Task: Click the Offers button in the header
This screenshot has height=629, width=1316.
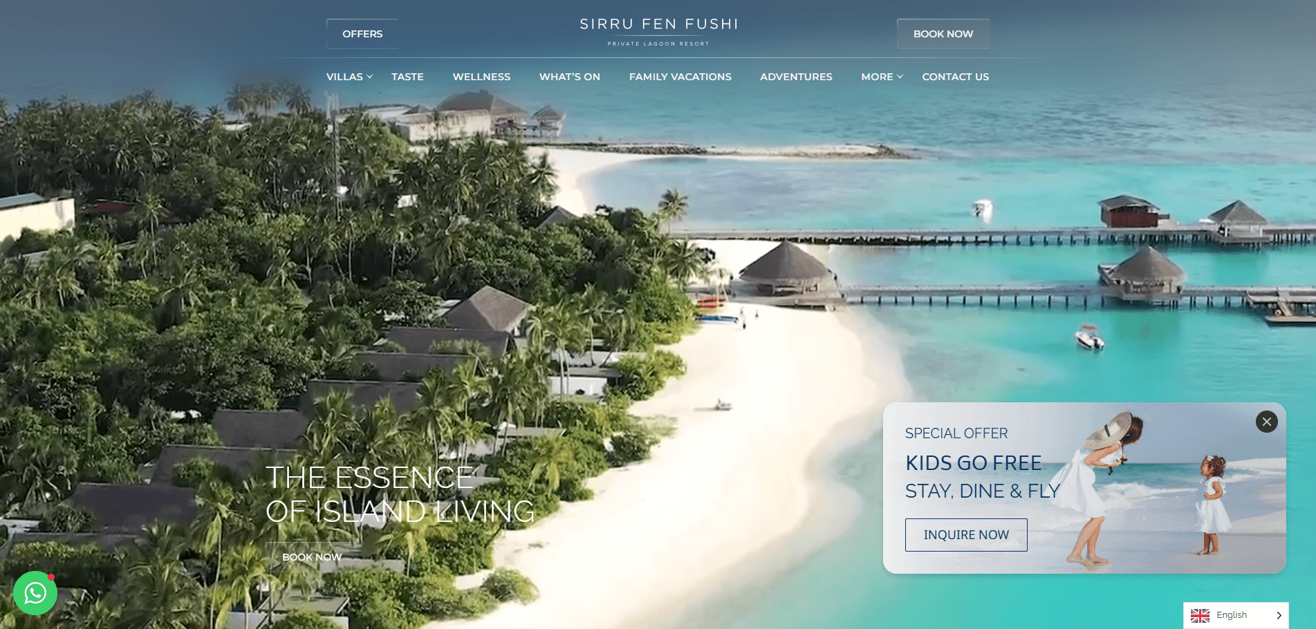Action: pyautogui.click(x=362, y=34)
